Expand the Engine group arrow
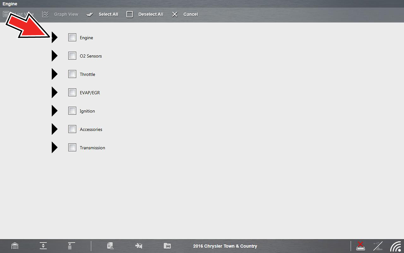This screenshot has width=404, height=253. [54, 37]
